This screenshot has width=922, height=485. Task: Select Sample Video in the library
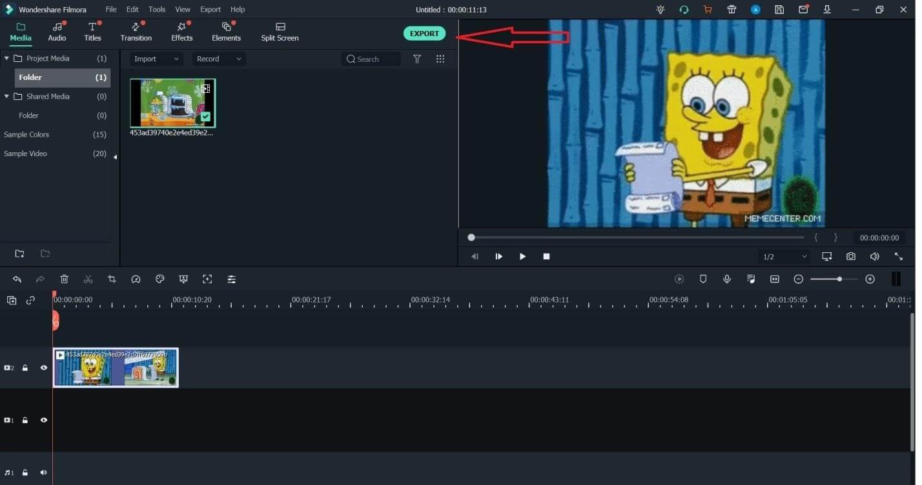25,153
